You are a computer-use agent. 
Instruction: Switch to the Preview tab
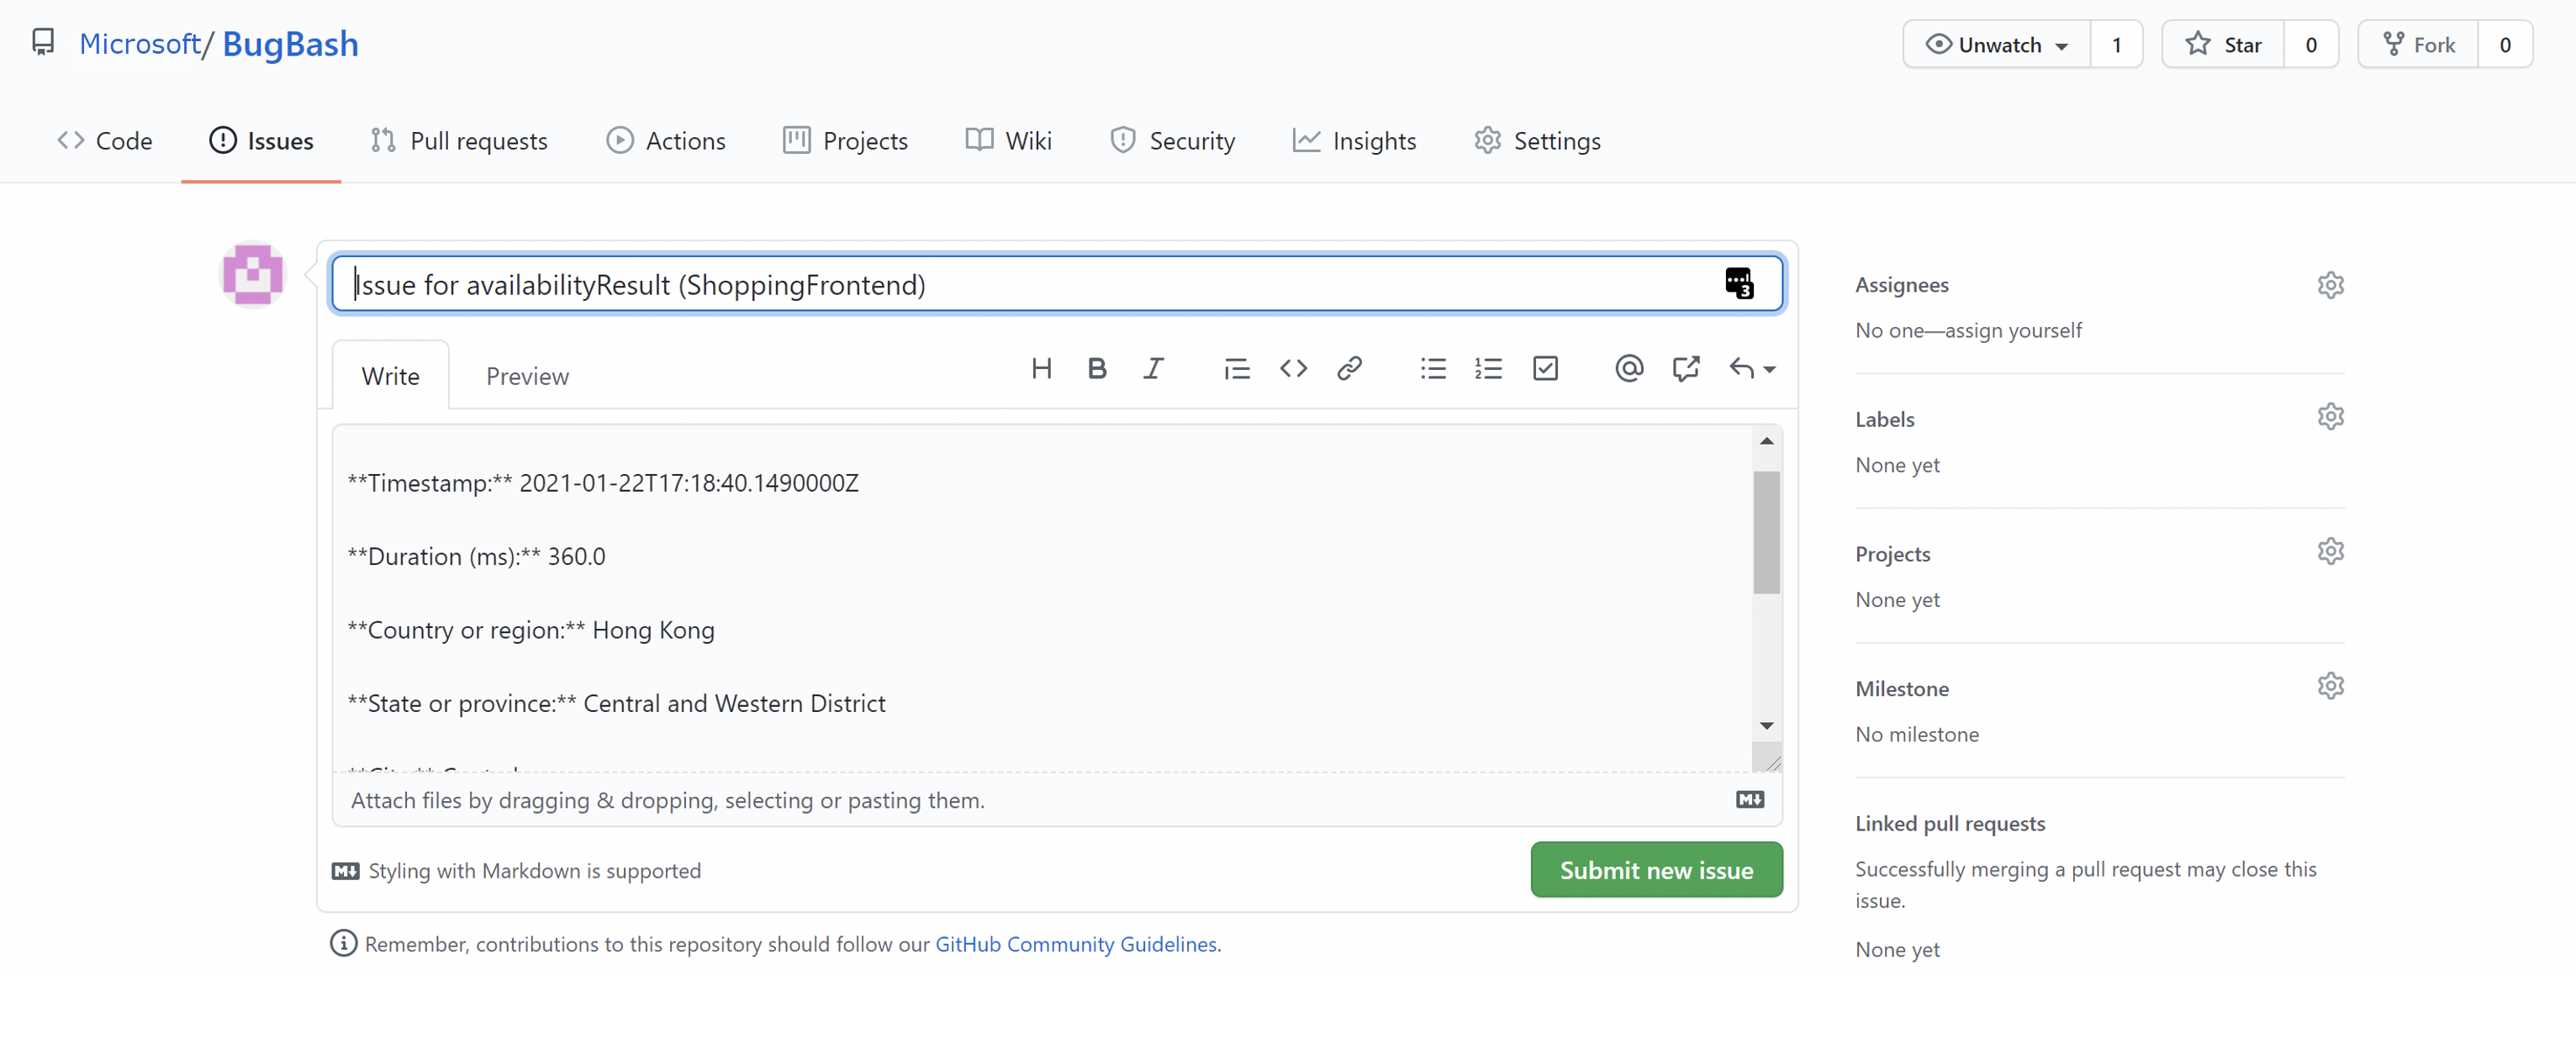point(527,377)
